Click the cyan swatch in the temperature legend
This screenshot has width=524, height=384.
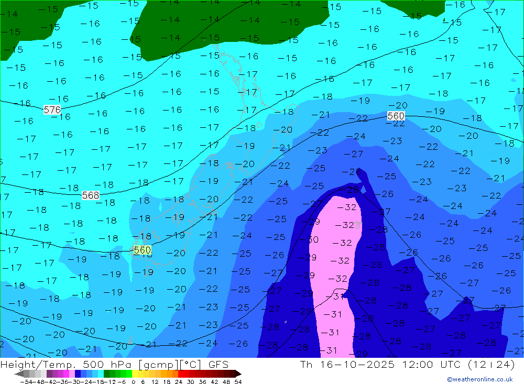[x=101, y=374]
